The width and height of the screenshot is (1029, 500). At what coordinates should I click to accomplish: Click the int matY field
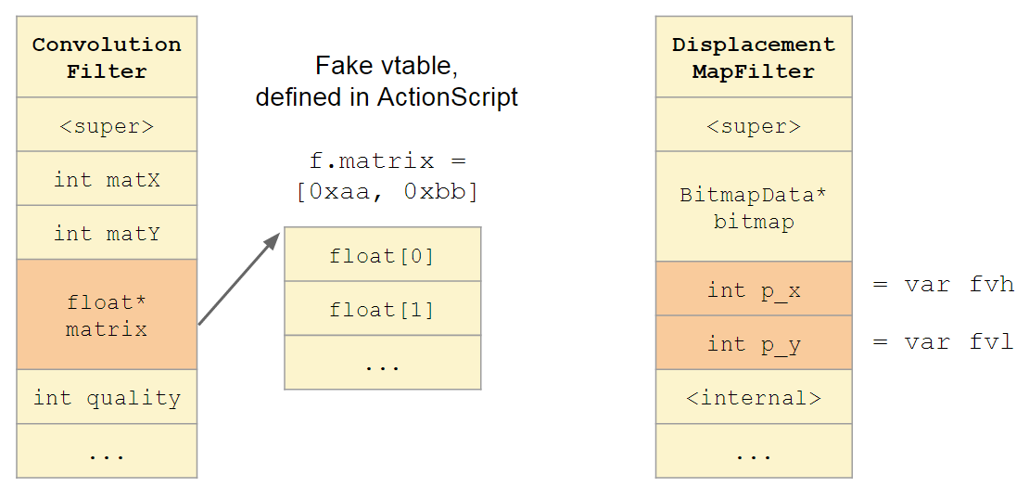107,232
